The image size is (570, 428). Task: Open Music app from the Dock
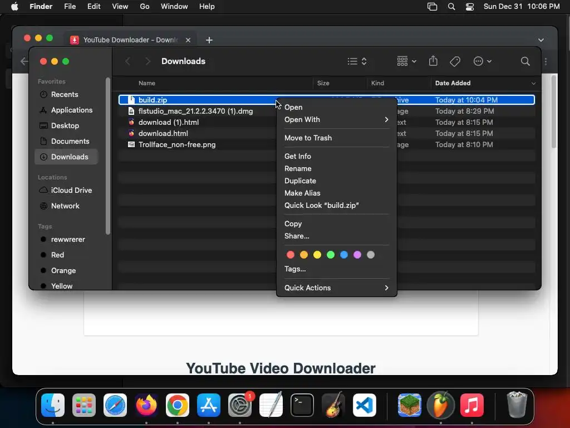472,405
